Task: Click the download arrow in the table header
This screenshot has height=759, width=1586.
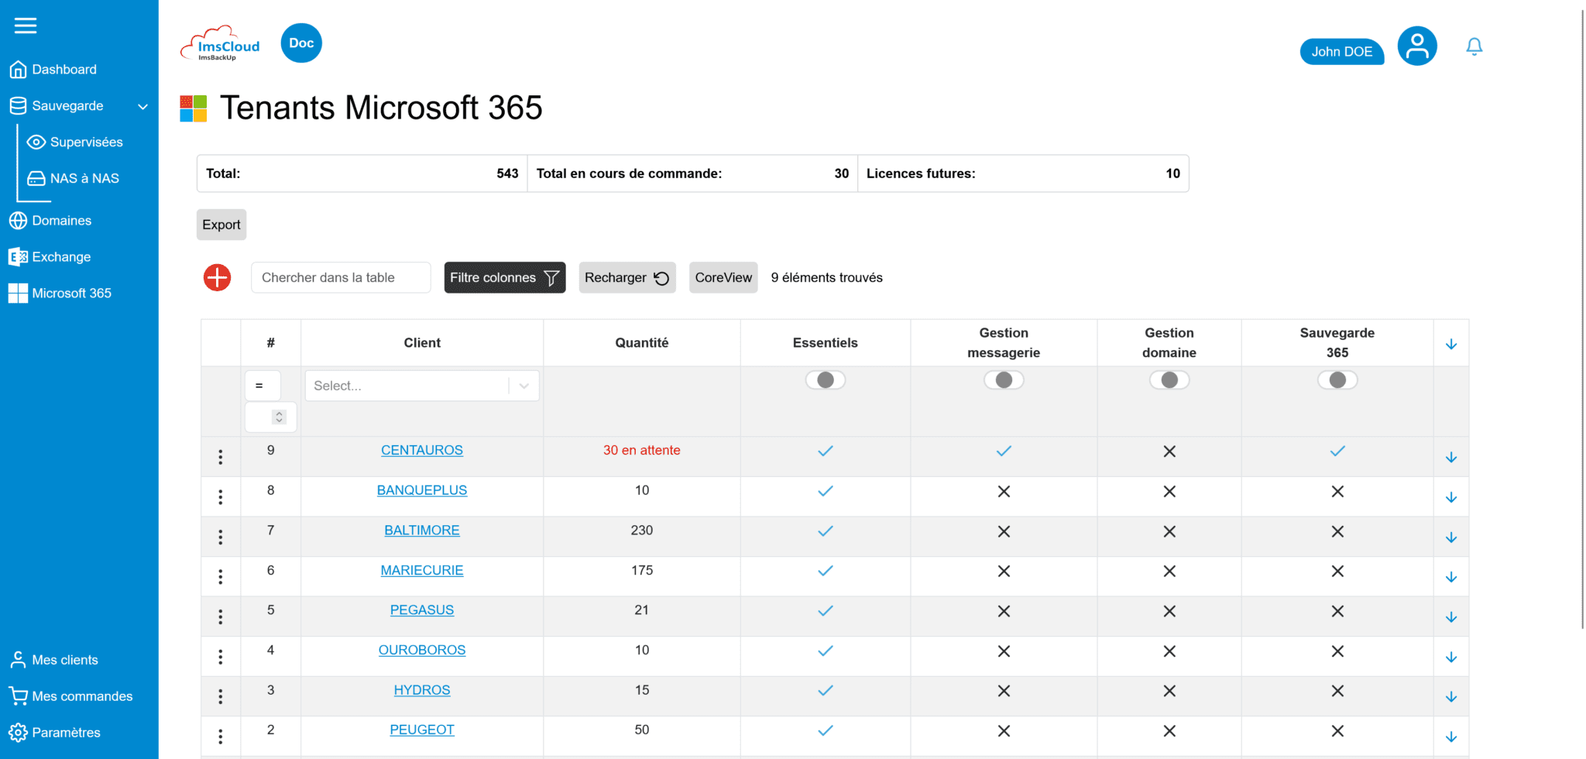Action: [1451, 343]
